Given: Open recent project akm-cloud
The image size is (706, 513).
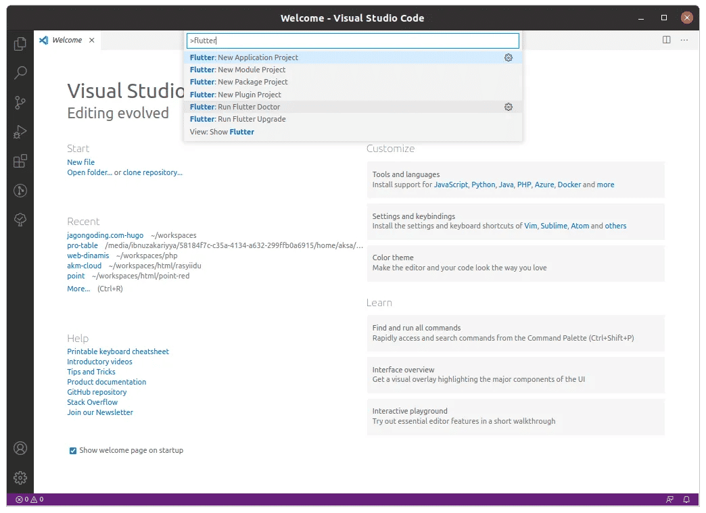Looking at the screenshot, I should coord(85,266).
